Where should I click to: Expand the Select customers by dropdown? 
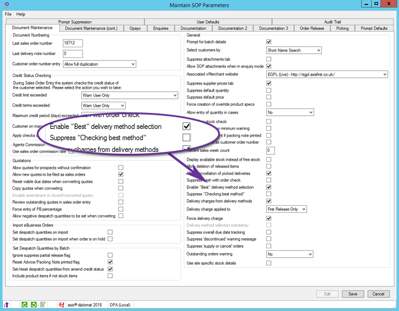[x=293, y=51]
